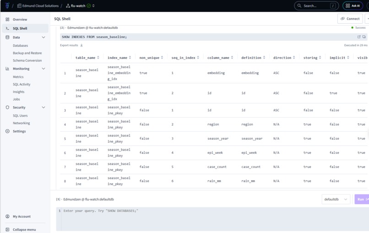Image resolution: width=369 pixels, height=233 pixels.
Task: Click the Security shield icon
Action: pos(7,107)
